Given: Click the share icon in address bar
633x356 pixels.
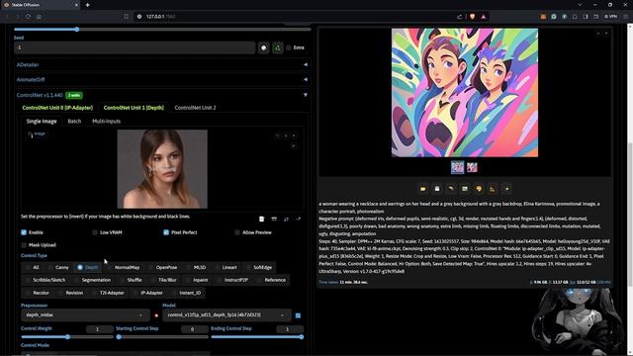Looking at the screenshot, I should click(x=460, y=17).
